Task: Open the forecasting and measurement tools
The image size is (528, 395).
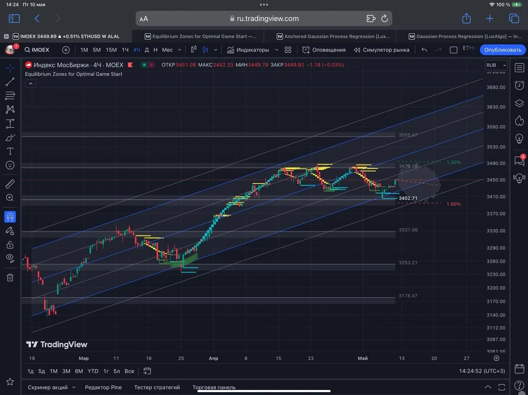Action: coord(10,124)
